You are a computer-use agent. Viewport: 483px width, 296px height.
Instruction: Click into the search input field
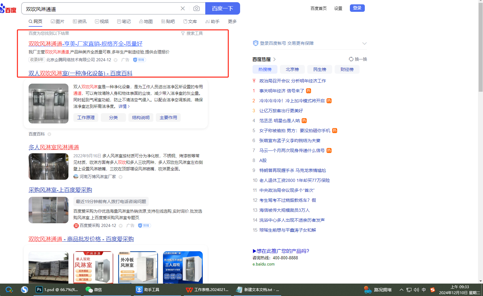click(x=100, y=9)
